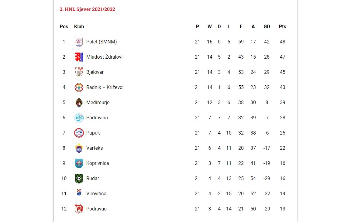Click the Koprivnica team name
Viewport: 344px width, 222px height.
tap(98, 163)
